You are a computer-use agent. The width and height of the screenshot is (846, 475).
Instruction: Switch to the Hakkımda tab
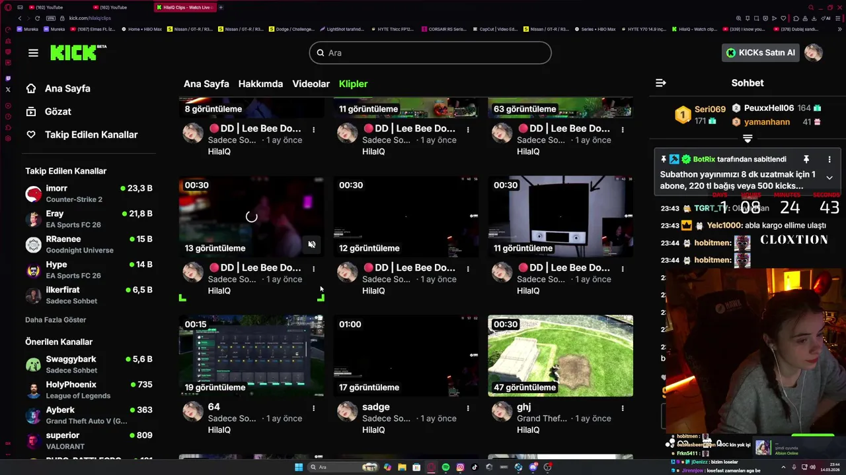tap(260, 84)
